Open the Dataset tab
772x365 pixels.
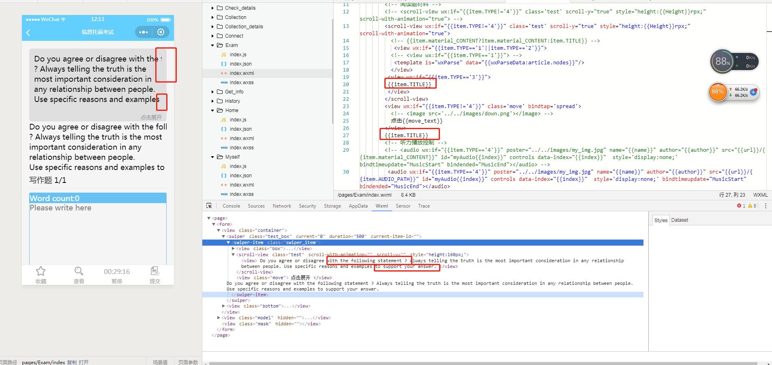[680, 220]
